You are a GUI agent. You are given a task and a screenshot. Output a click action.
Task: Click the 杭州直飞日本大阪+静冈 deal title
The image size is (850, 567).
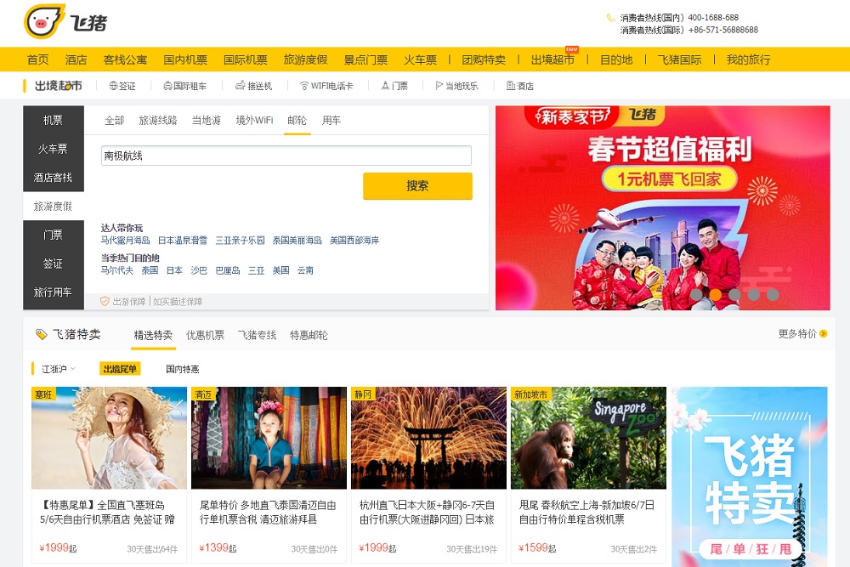428,513
